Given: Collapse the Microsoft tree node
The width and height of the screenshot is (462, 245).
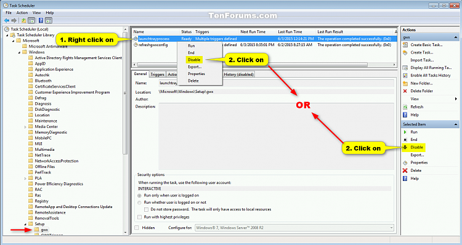Looking at the screenshot, I should tap(14, 41).
